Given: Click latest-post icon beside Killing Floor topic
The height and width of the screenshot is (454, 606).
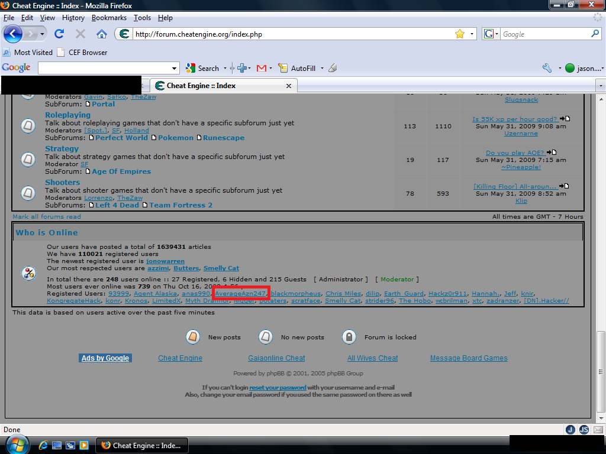Looking at the screenshot, I should point(564,186).
